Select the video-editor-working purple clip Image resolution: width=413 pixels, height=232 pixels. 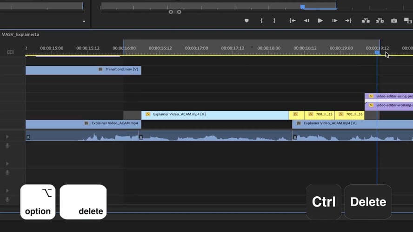[x=389, y=106]
